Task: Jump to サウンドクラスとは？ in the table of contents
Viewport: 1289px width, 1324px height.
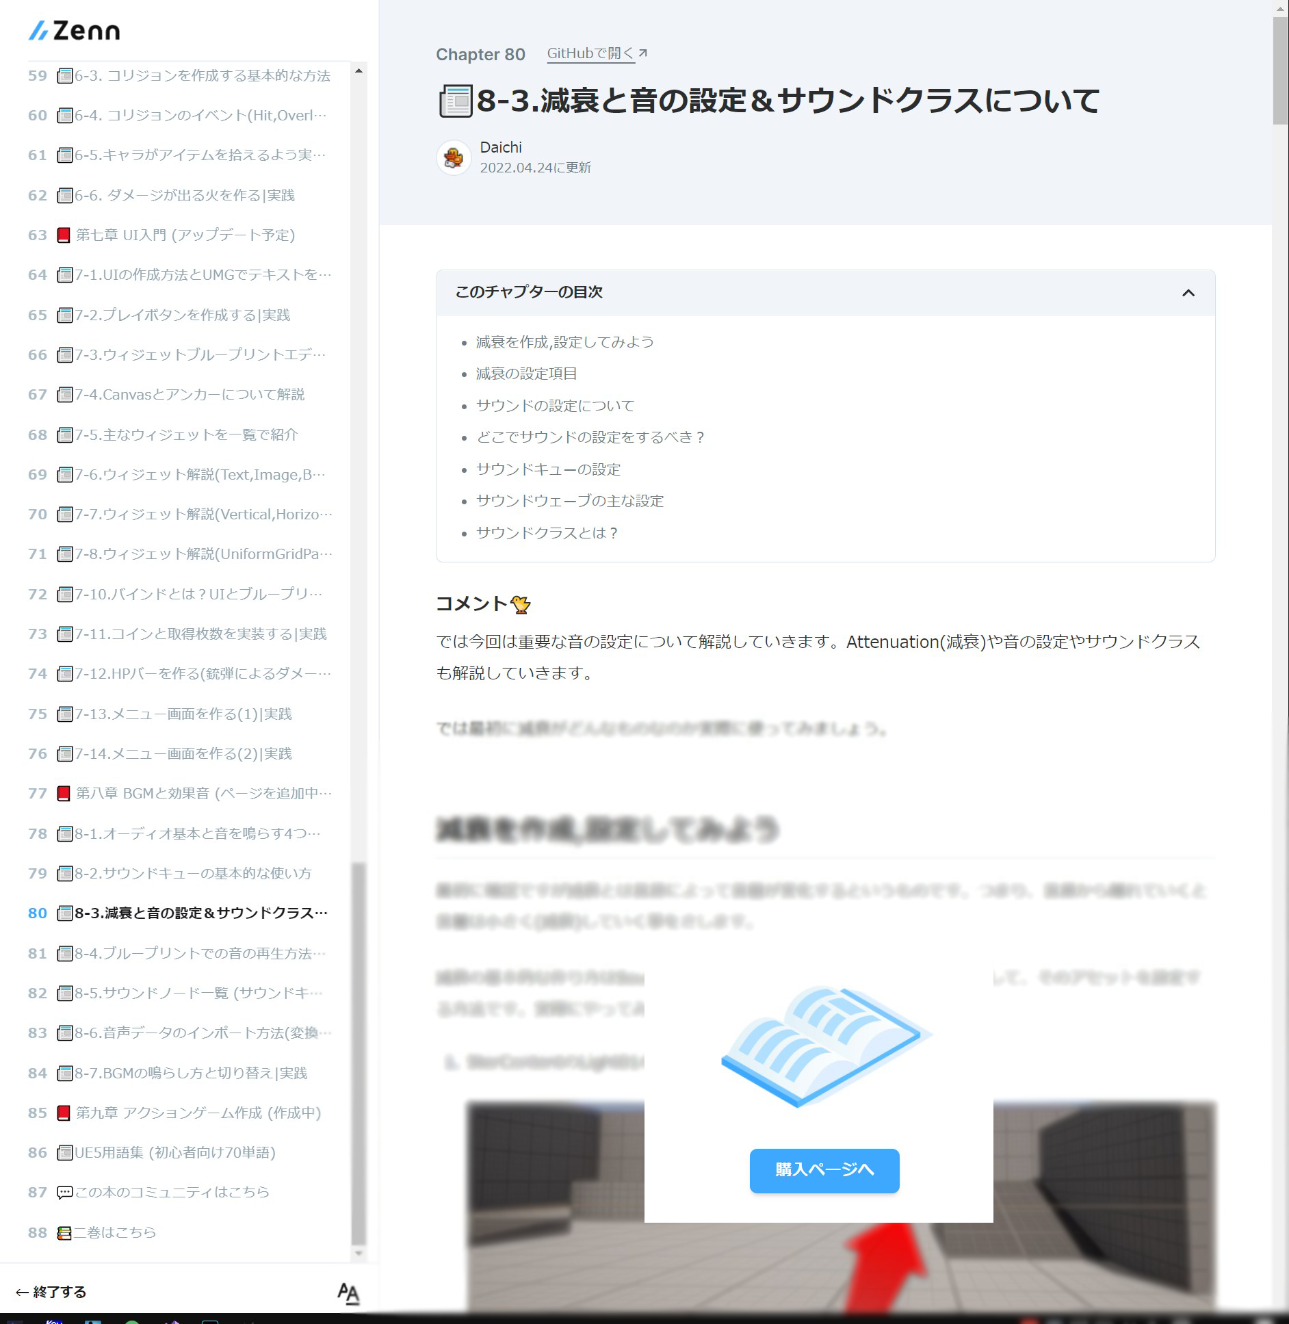Action: pos(545,533)
